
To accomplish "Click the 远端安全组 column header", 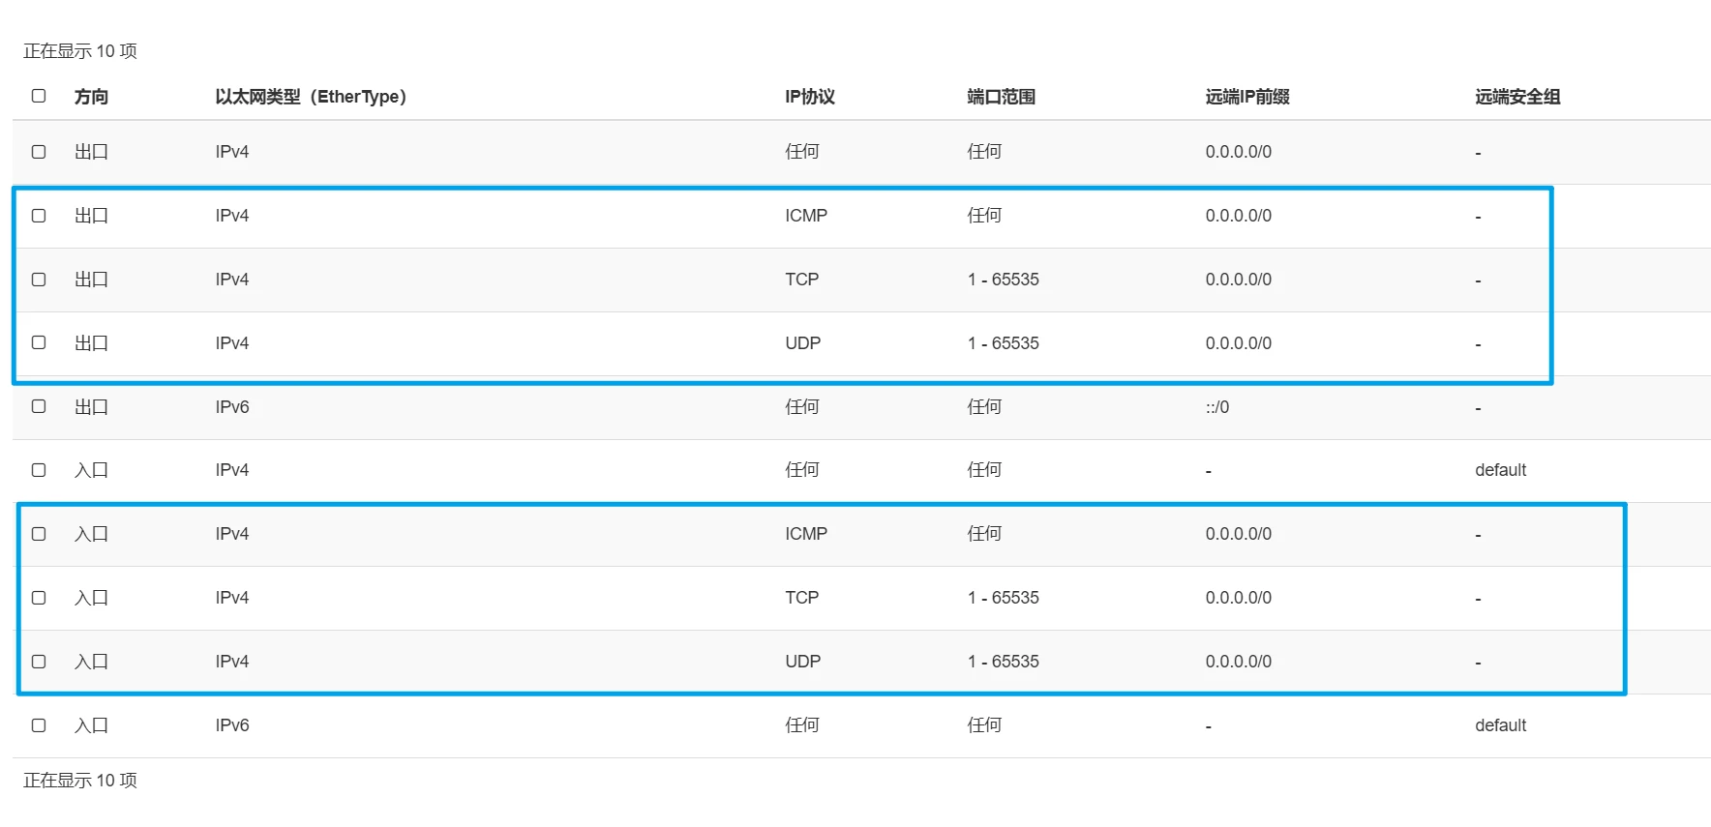I will 1516,97.
